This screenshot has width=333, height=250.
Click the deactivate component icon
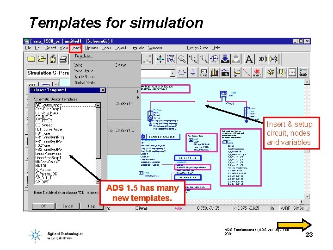click(x=263, y=59)
